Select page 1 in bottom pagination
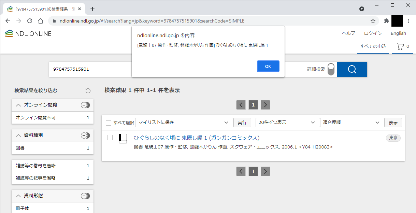This screenshot has height=213, width=416. 253,171
